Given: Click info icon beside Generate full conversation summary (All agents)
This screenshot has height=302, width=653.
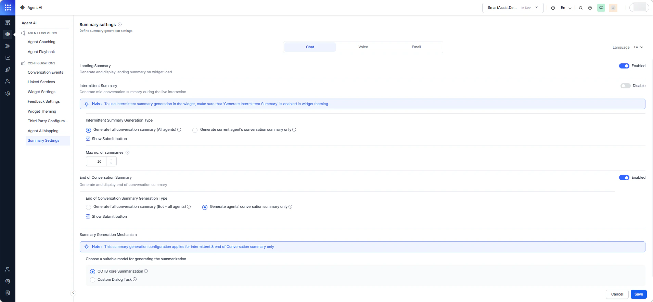Looking at the screenshot, I should tap(179, 130).
